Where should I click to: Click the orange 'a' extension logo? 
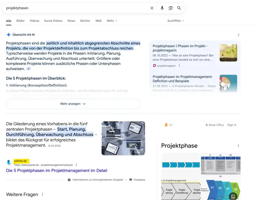[x=166, y=125]
